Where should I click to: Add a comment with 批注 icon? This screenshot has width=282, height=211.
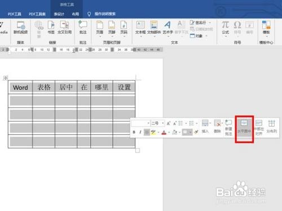(x=83, y=28)
